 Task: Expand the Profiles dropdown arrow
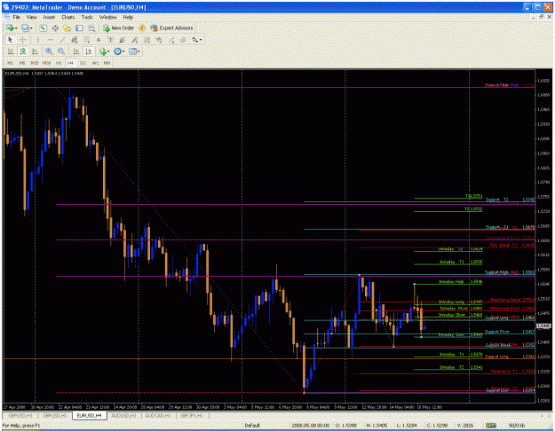click(31, 27)
